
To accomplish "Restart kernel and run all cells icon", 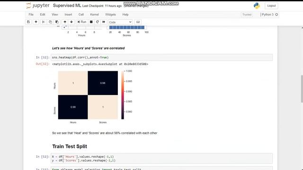I will [x=104, y=22].
